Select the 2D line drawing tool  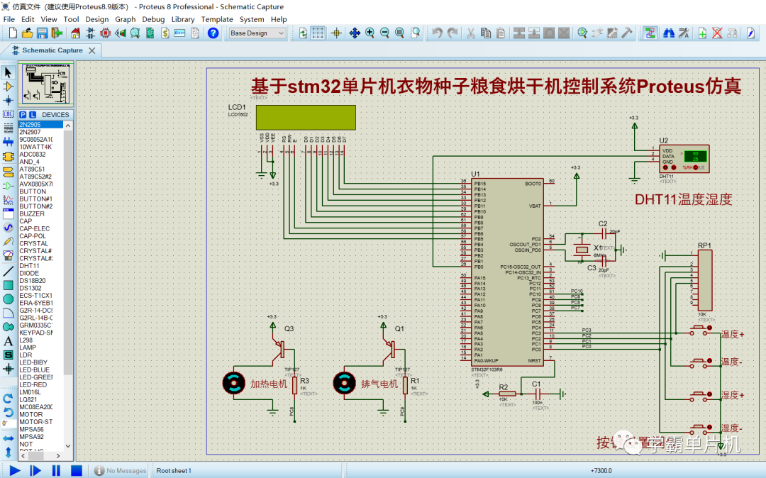coord(8,271)
